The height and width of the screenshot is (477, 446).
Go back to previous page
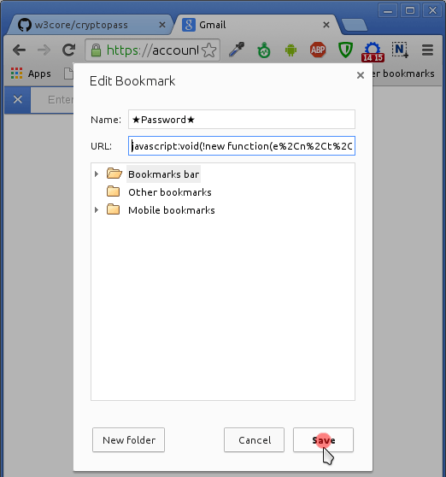19,50
